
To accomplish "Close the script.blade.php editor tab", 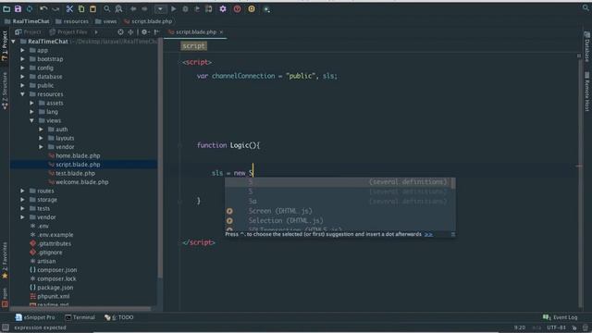I will click(221, 32).
